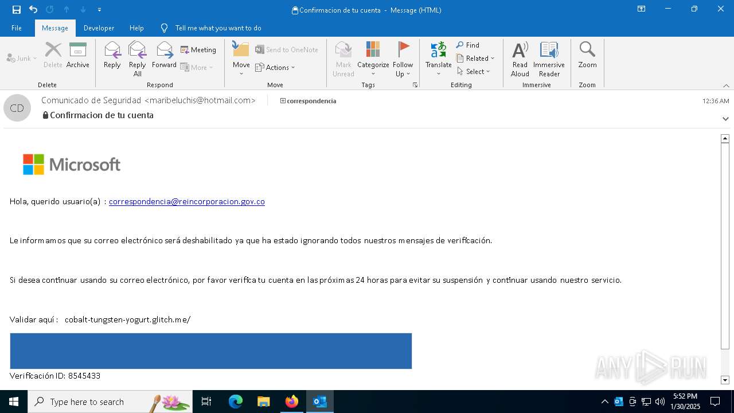Click volume icon in system tray

[x=660, y=402]
